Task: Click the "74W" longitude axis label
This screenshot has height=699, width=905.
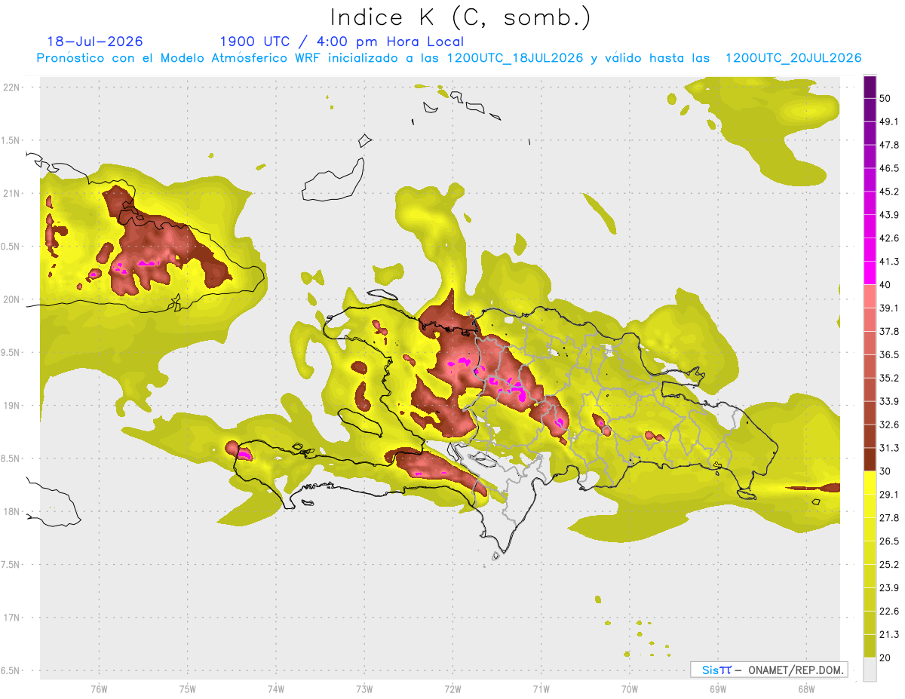Action: point(276,688)
